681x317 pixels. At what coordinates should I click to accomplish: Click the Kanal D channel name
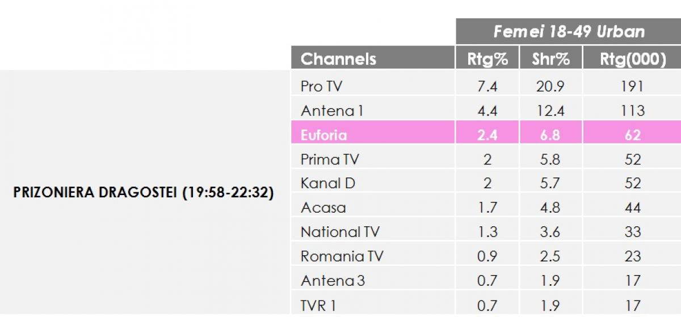(328, 183)
